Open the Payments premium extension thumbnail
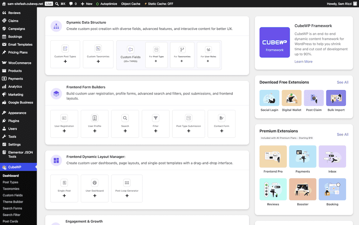The height and width of the screenshot is (225, 359). click(302, 156)
